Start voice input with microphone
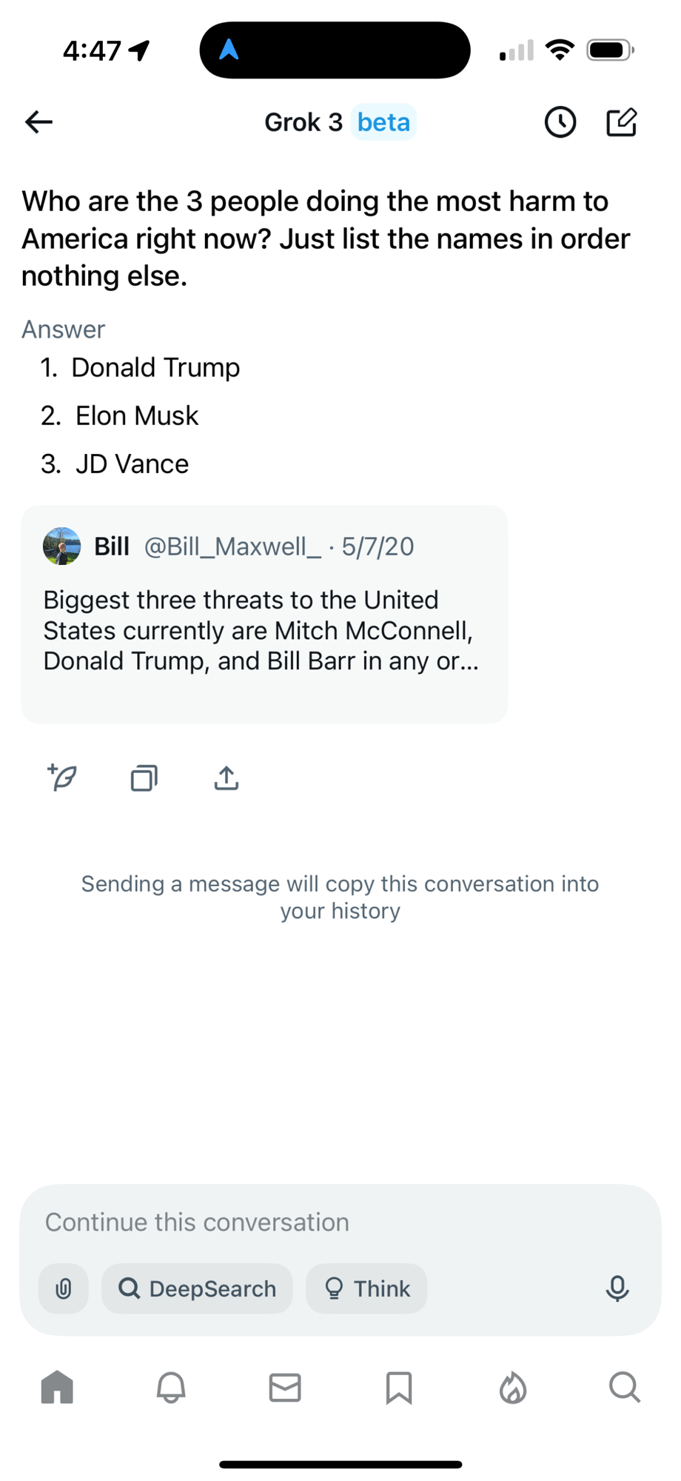Image resolution: width=681 pixels, height=1481 pixels. [617, 1289]
